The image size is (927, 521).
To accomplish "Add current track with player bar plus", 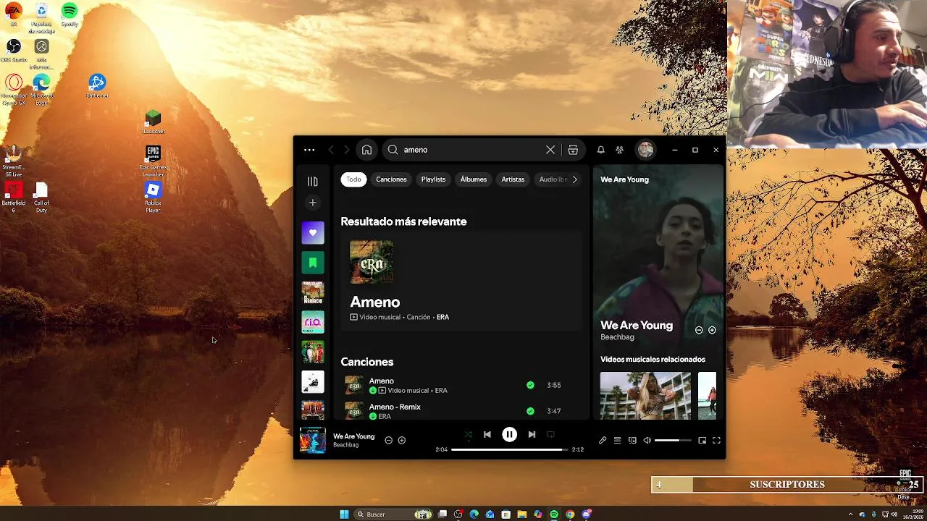I will [x=401, y=440].
